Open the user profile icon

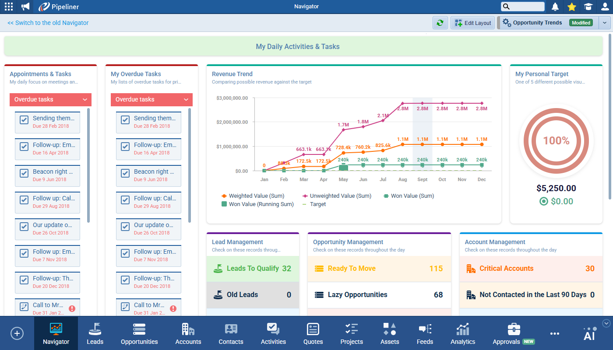click(605, 7)
